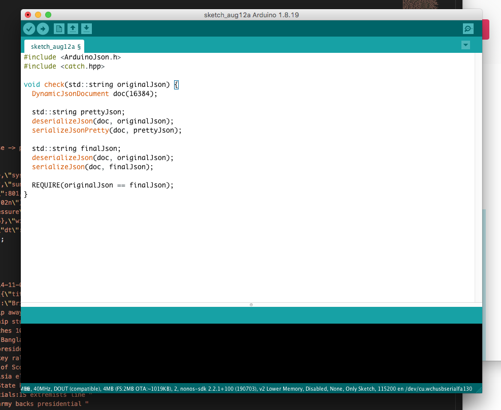Click the black console output area

tap(251, 353)
